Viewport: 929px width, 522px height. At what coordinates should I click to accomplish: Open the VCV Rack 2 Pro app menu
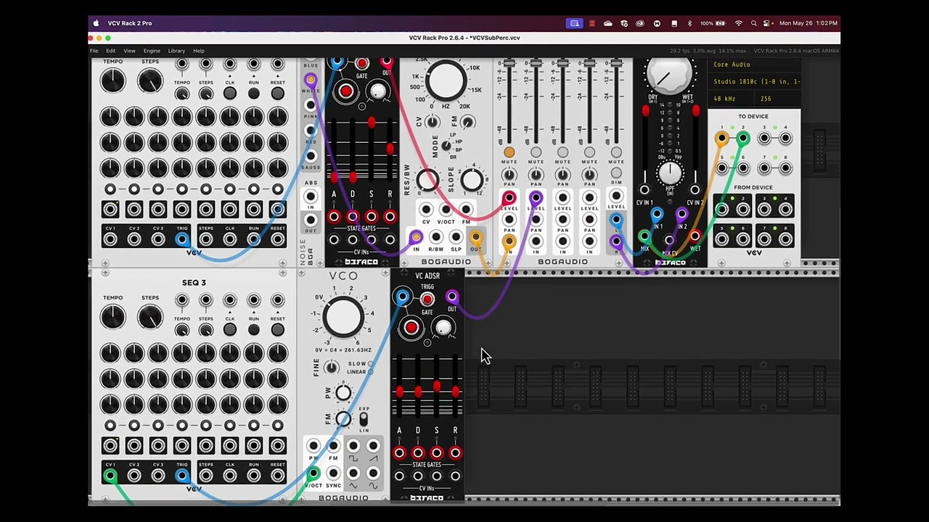point(130,23)
